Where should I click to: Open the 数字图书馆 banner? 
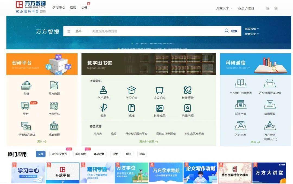click(149, 64)
